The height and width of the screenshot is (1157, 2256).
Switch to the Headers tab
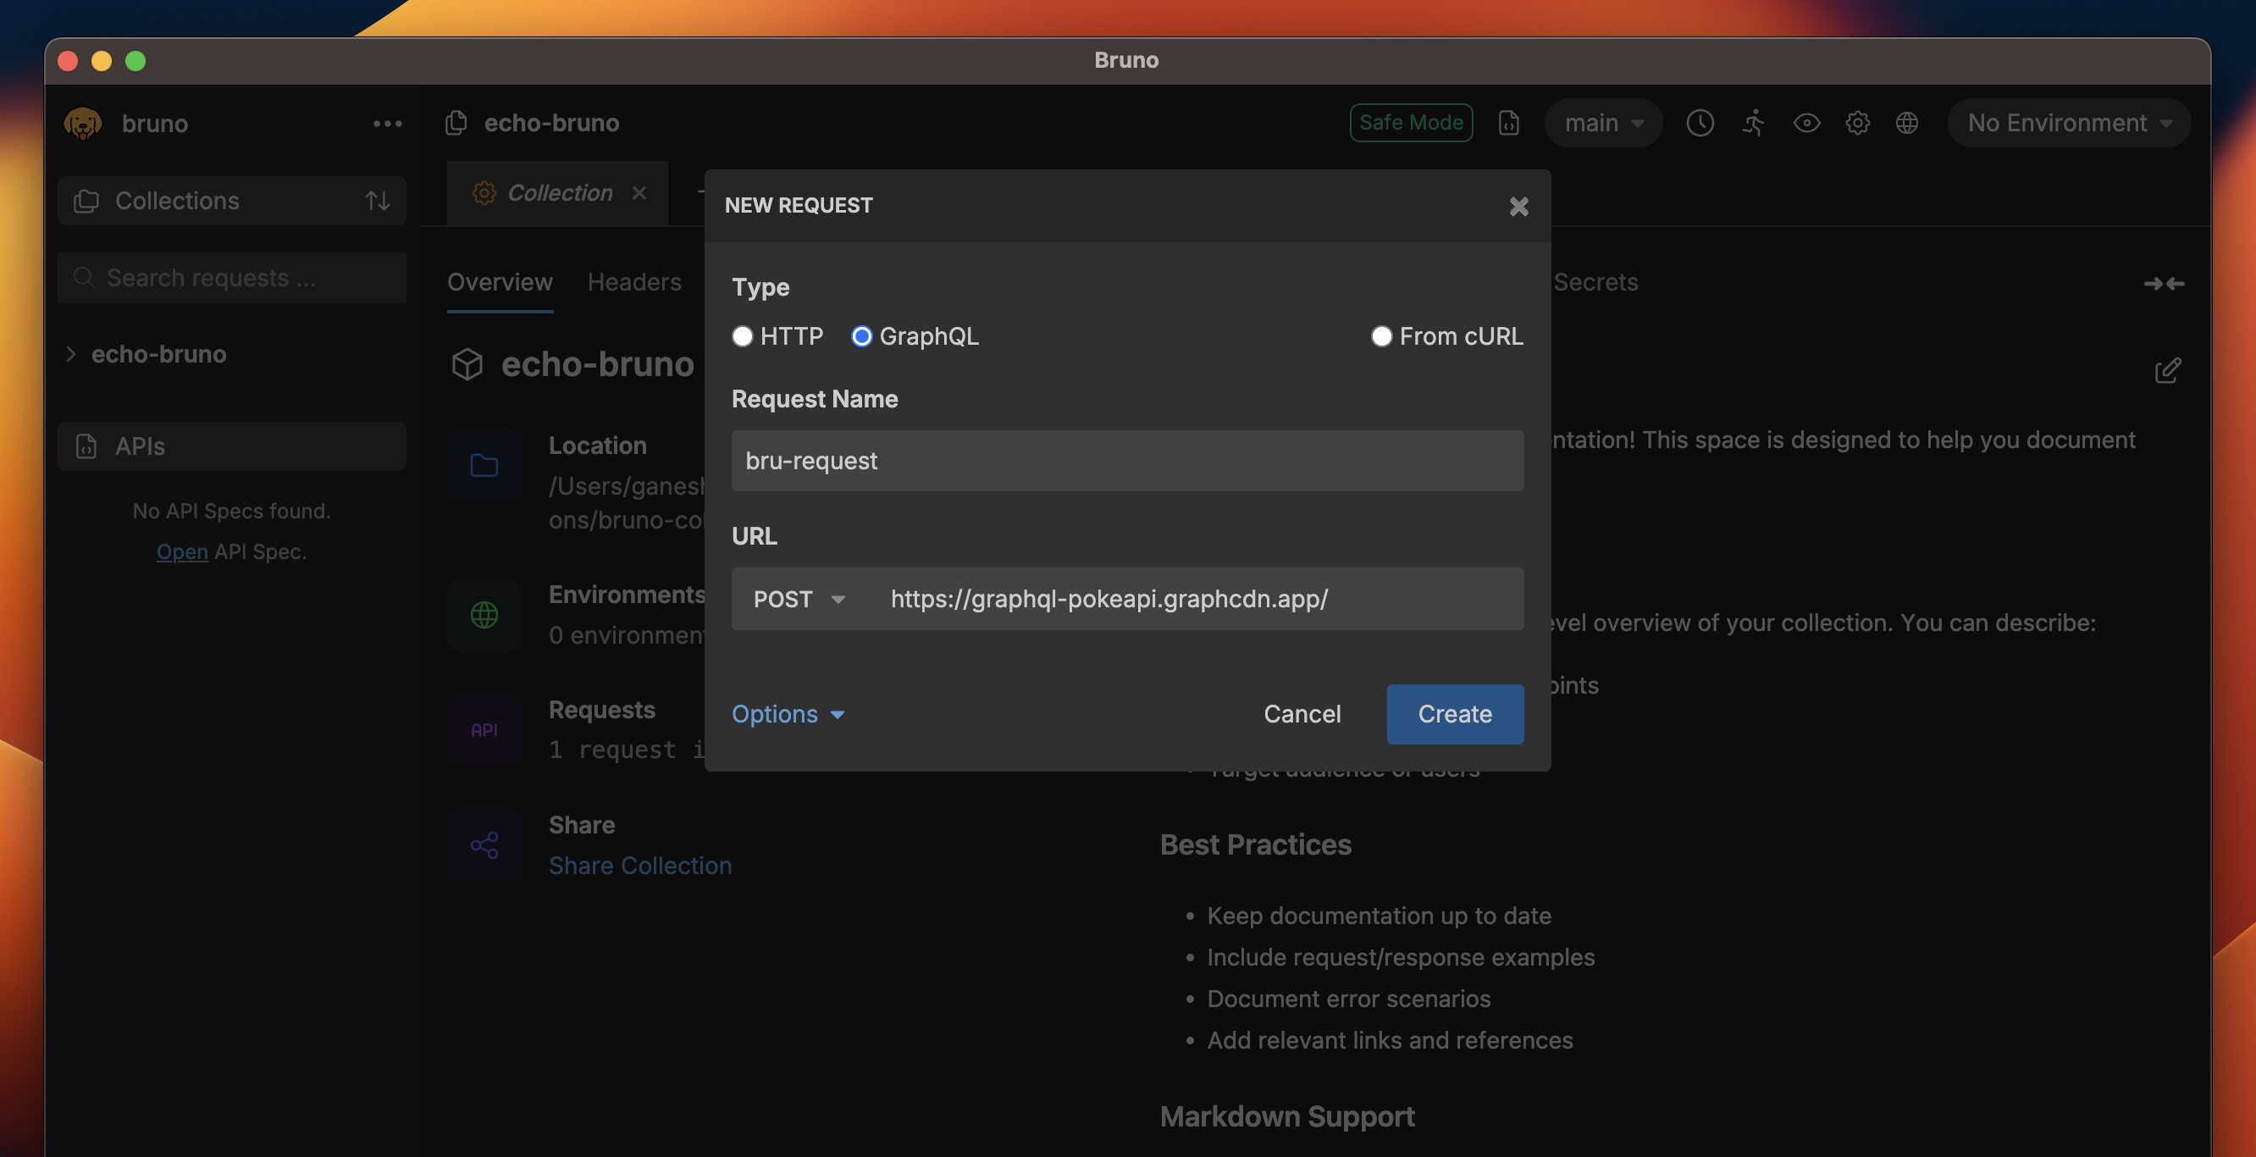point(634,282)
